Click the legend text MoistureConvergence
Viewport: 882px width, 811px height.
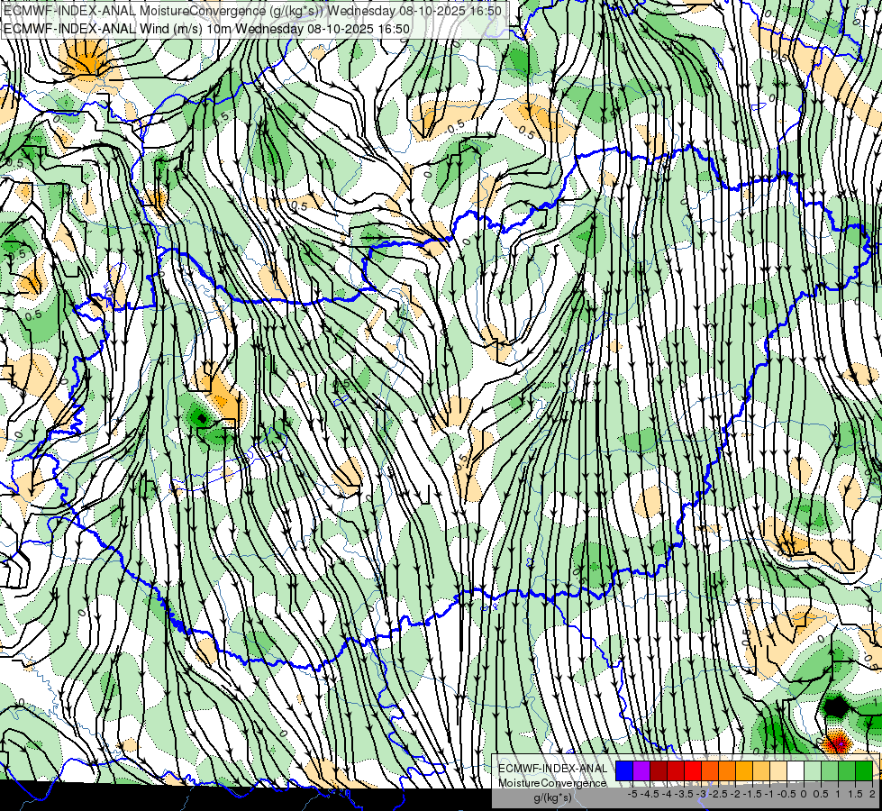[552, 783]
